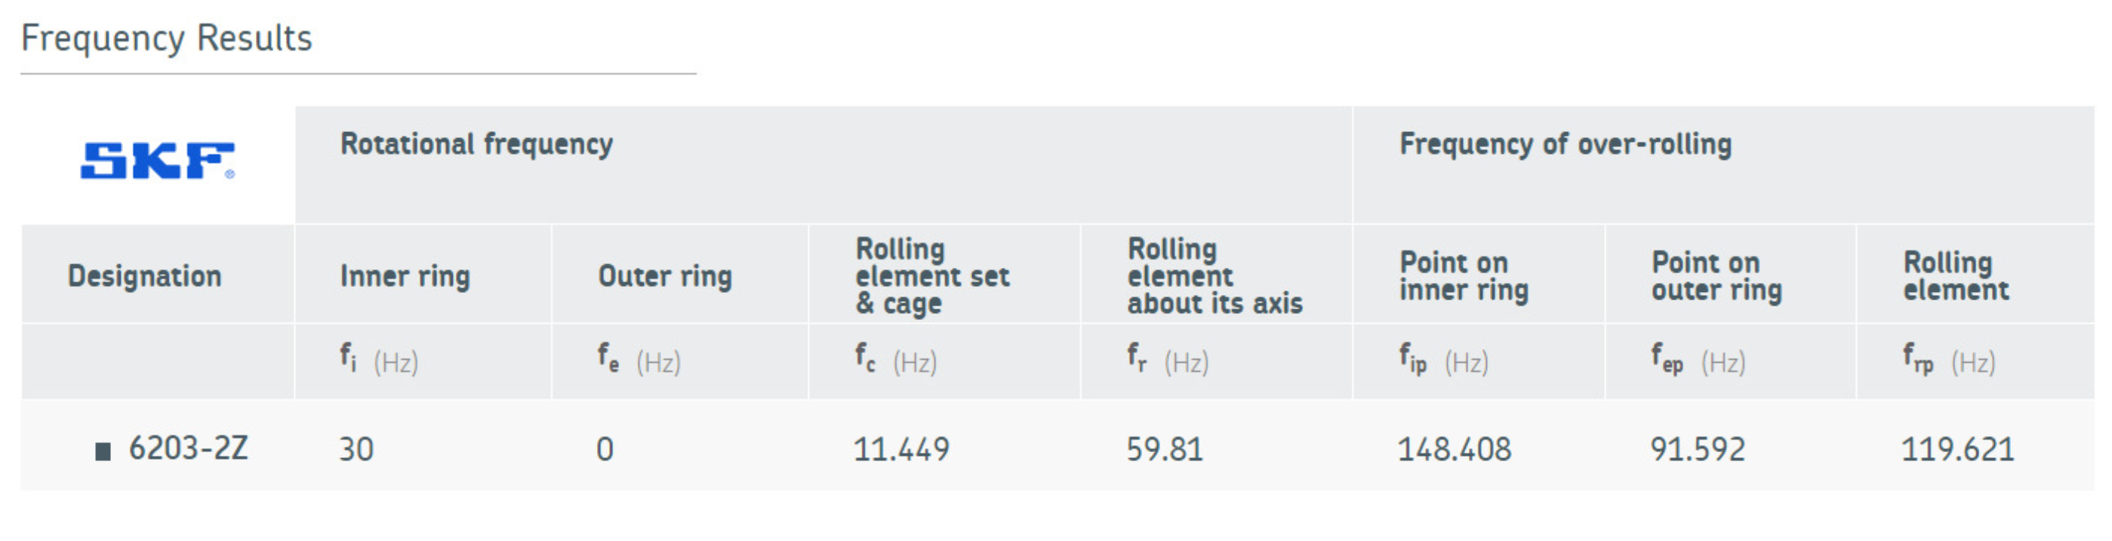Image resolution: width=2112 pixels, height=541 pixels.
Task: Click the Designation column header
Action: click(144, 276)
